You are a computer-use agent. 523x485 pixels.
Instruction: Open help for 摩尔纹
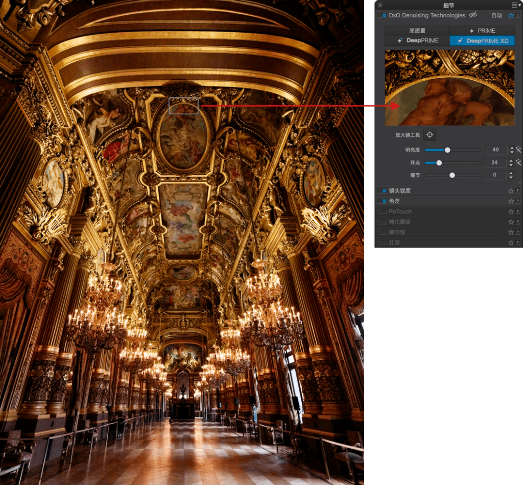point(518,232)
